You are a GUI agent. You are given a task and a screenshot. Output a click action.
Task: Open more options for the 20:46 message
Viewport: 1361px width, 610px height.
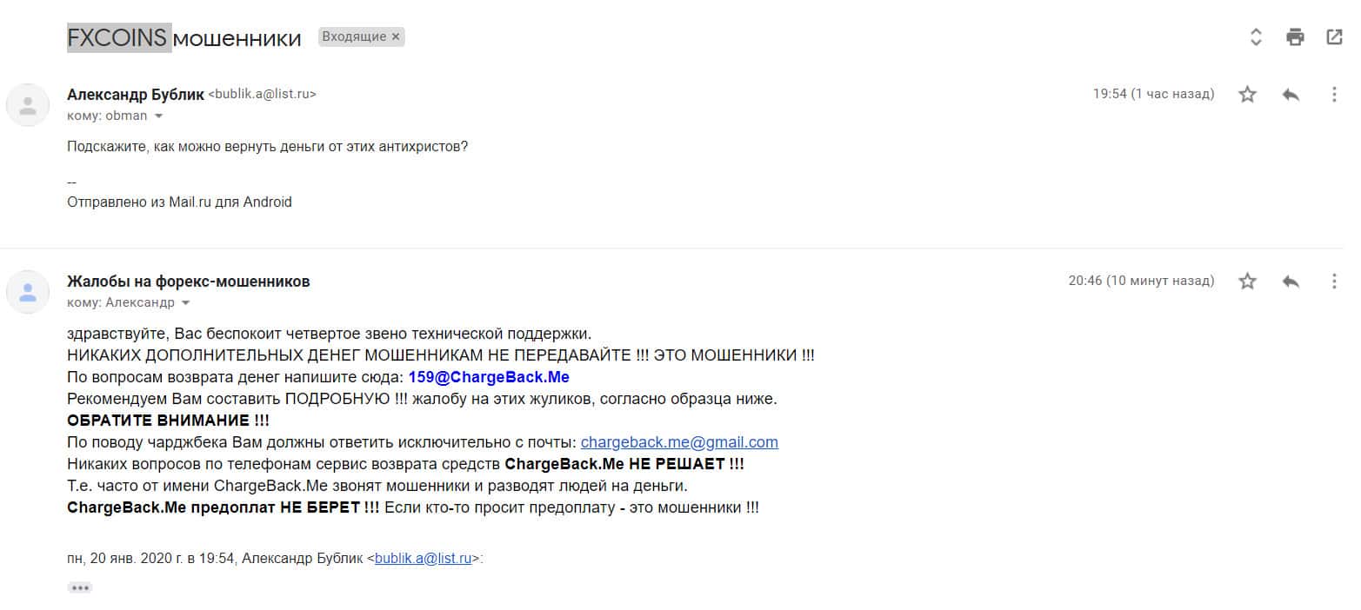click(1334, 281)
